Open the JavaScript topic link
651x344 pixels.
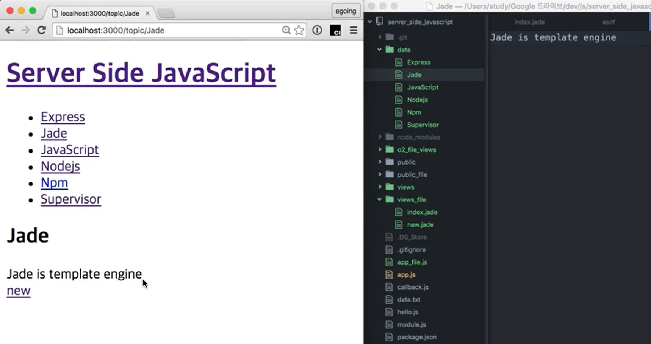click(70, 149)
